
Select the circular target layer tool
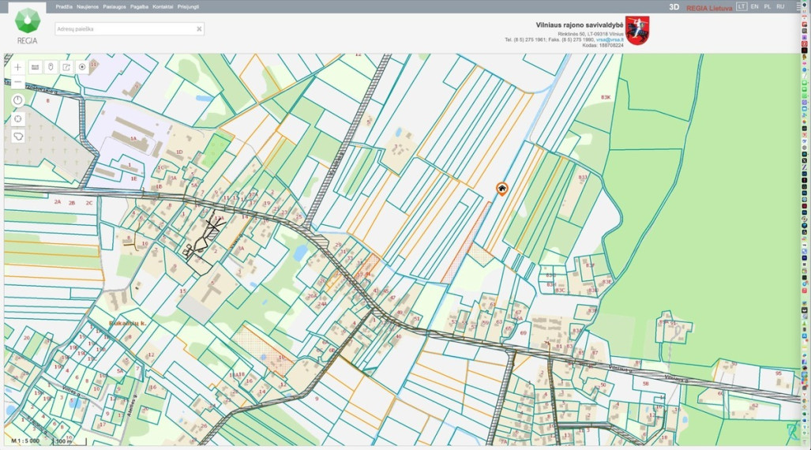tap(81, 67)
